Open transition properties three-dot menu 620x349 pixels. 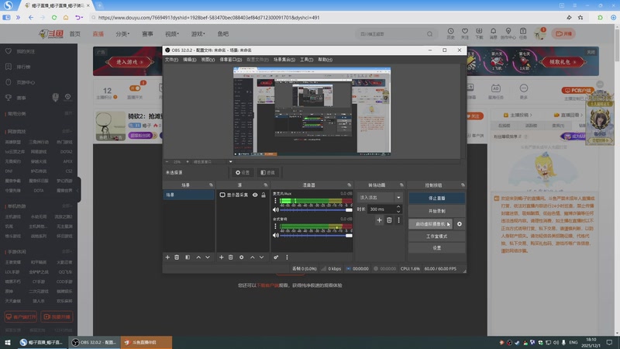[x=398, y=220]
